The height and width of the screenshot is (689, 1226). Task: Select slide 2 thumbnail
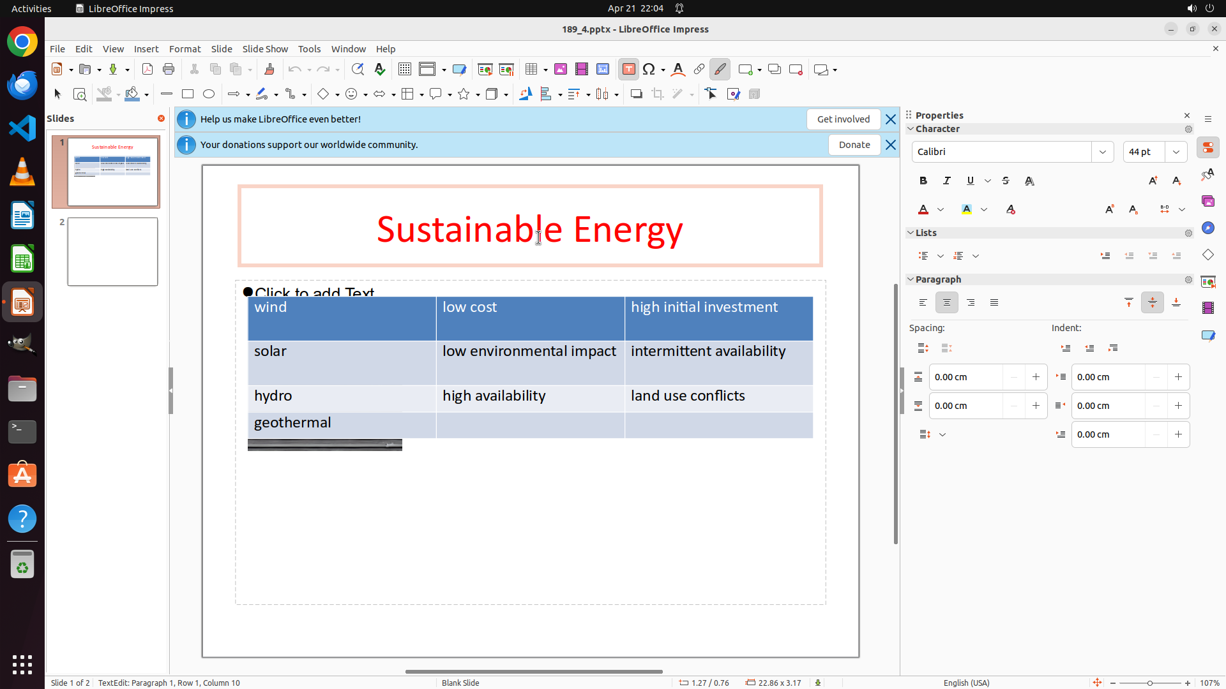pyautogui.click(x=112, y=251)
